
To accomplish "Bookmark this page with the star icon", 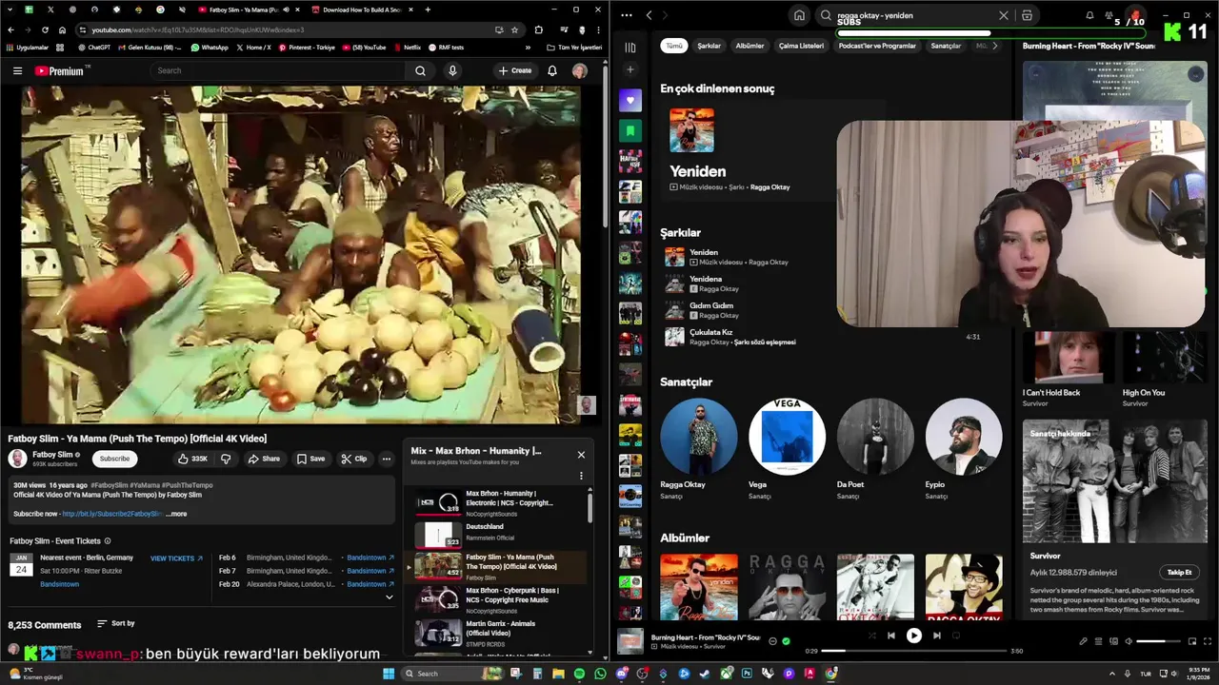I will [x=514, y=30].
